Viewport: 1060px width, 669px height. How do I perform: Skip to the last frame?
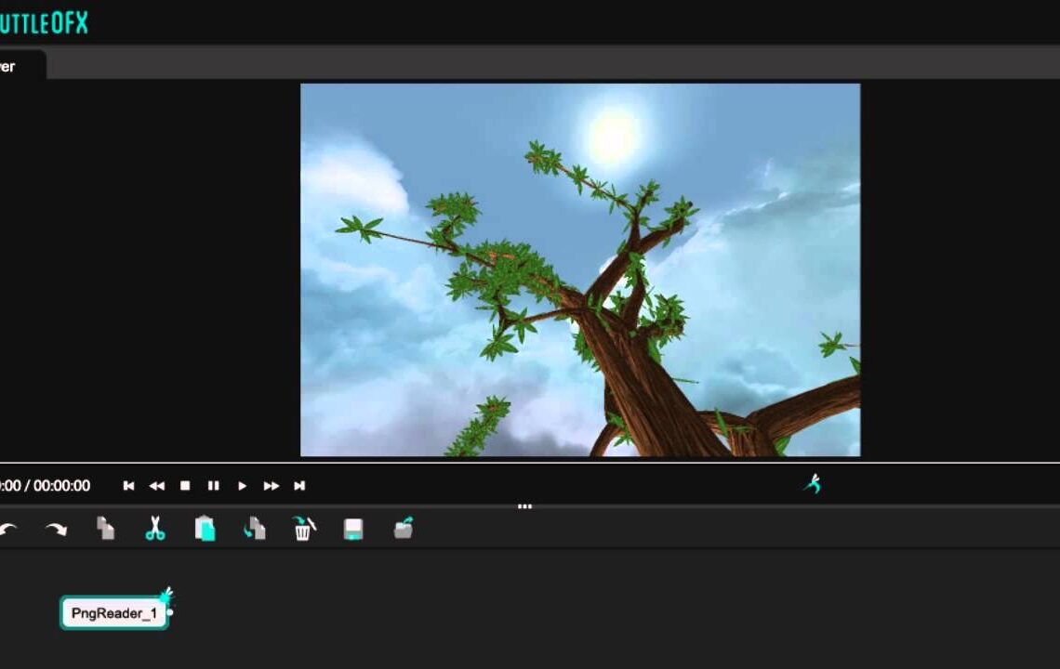tap(299, 485)
